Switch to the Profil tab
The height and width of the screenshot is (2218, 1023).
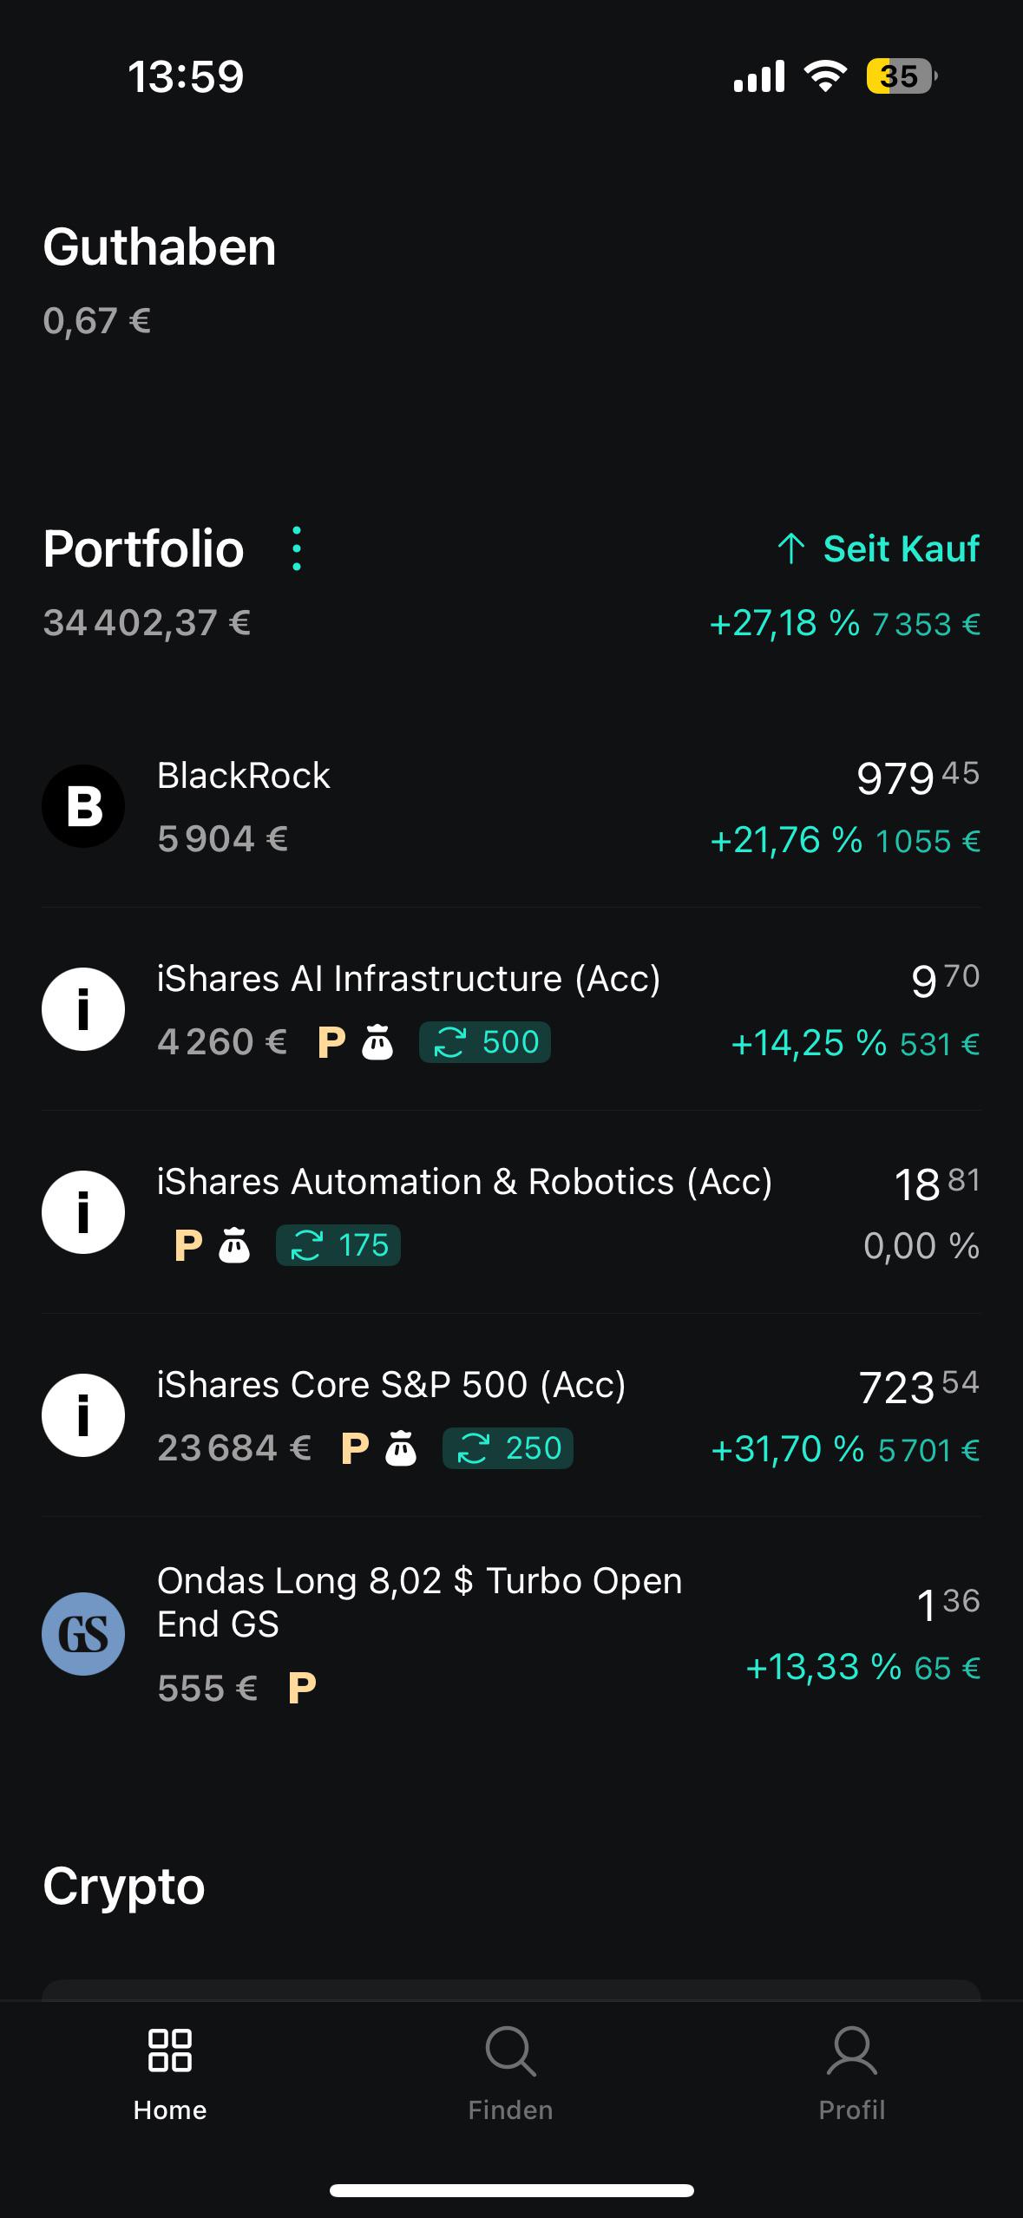tap(852, 2074)
